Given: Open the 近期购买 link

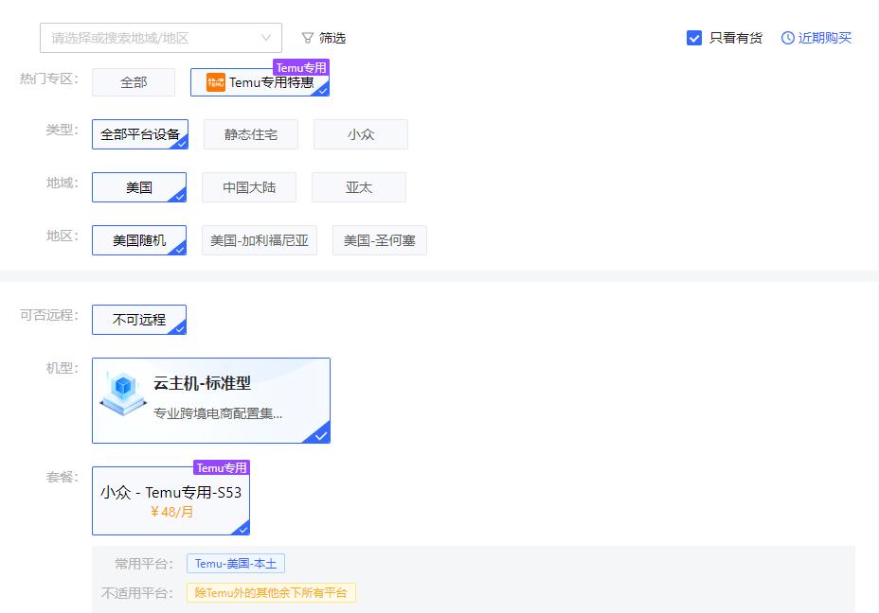Looking at the screenshot, I should coord(816,38).
